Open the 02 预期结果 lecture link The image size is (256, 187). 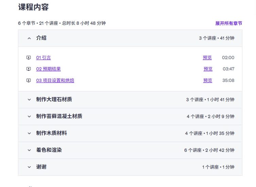coord(49,69)
